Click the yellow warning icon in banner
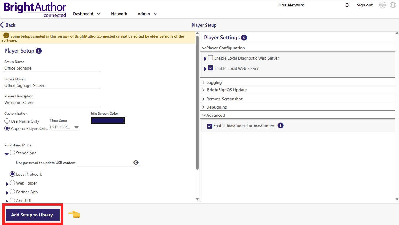 [6, 35]
